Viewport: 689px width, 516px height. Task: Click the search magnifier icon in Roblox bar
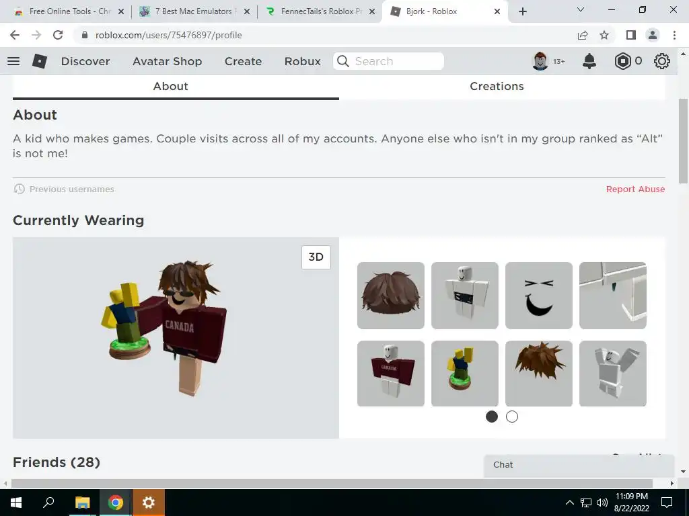[x=342, y=61]
